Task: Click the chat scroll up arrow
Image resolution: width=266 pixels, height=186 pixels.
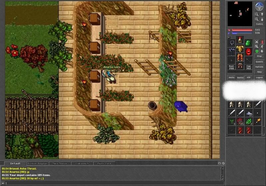Action: pos(222,168)
